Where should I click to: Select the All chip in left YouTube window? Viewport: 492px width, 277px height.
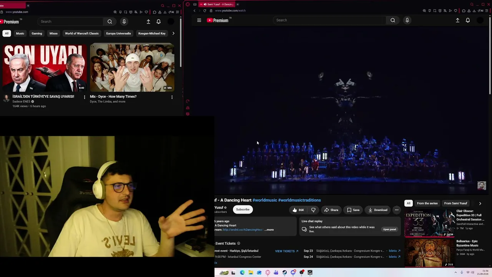(7, 33)
